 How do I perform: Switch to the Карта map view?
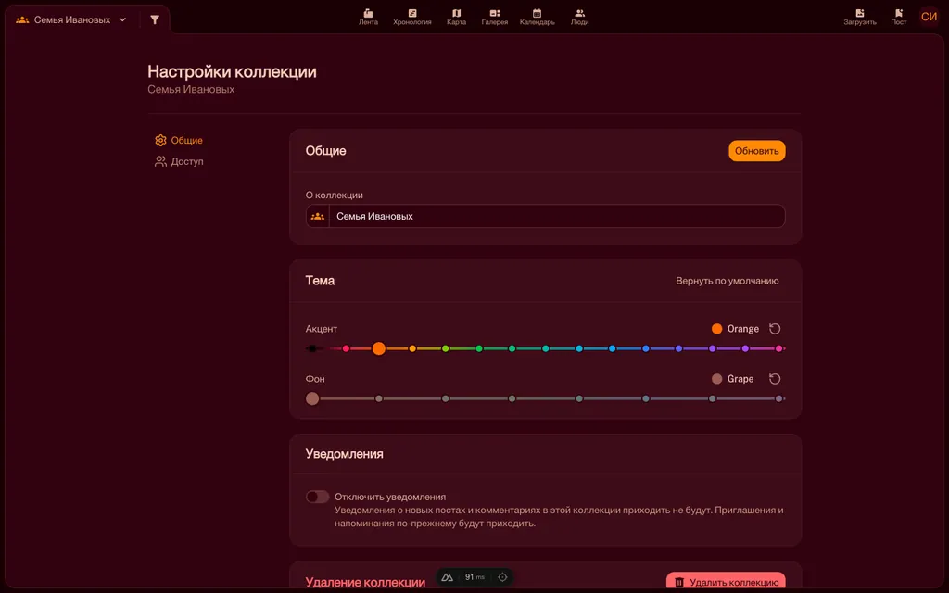pyautogui.click(x=456, y=17)
